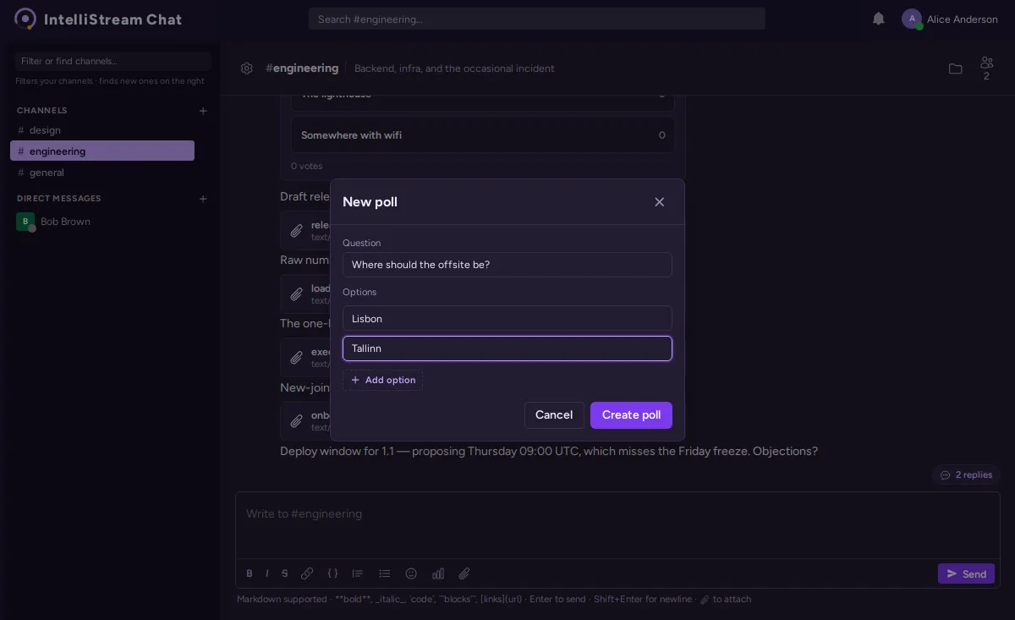Screen dimensions: 1015x620
Task: Click the deploy window 1.1 message
Action: (549, 452)
